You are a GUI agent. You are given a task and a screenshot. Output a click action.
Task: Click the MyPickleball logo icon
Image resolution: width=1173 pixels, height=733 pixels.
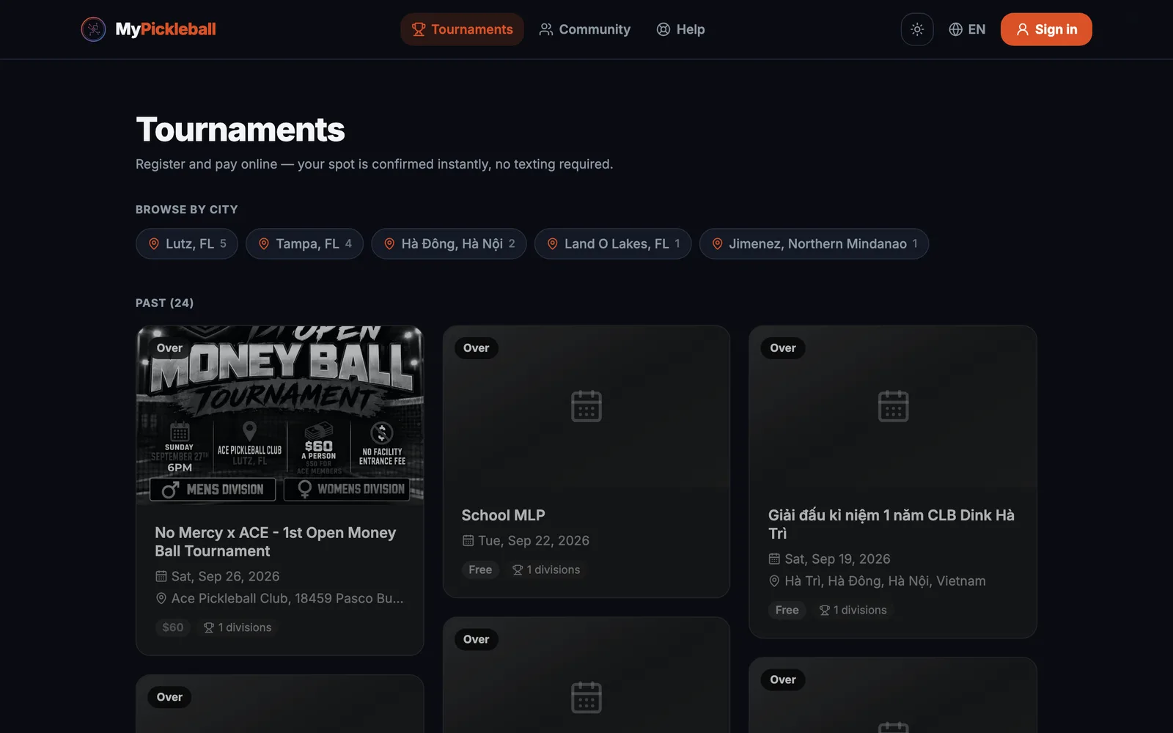(93, 29)
